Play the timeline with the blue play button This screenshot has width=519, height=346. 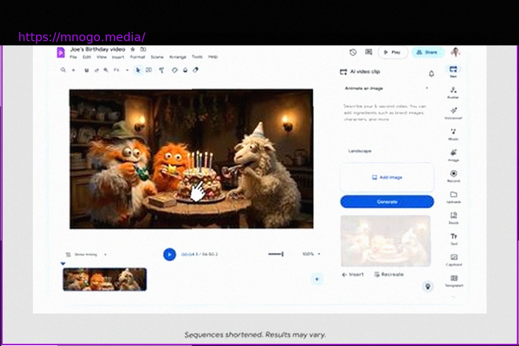(x=170, y=254)
